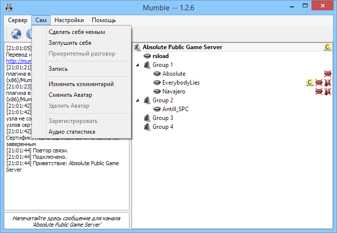This screenshot has height=233, width=337.
Task: Open the Сервер menu
Action: coord(18,20)
